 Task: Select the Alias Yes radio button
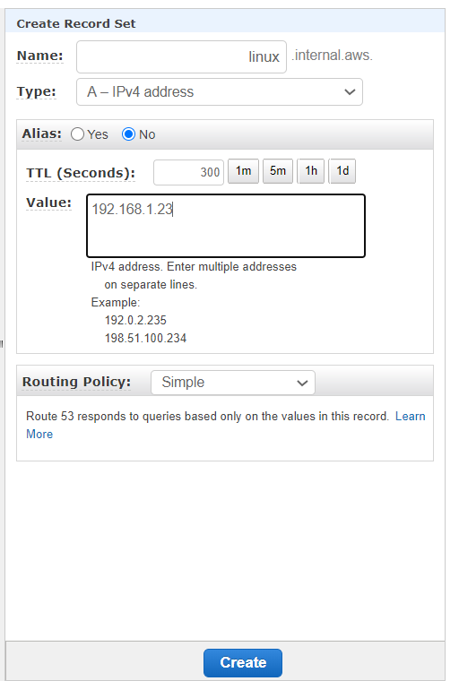click(x=77, y=134)
